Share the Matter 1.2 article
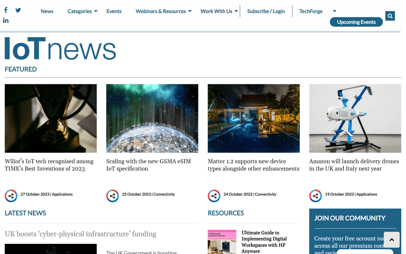 [x=214, y=196]
